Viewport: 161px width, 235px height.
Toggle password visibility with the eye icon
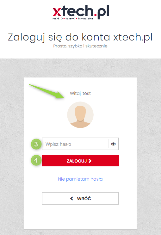pyautogui.click(x=113, y=144)
